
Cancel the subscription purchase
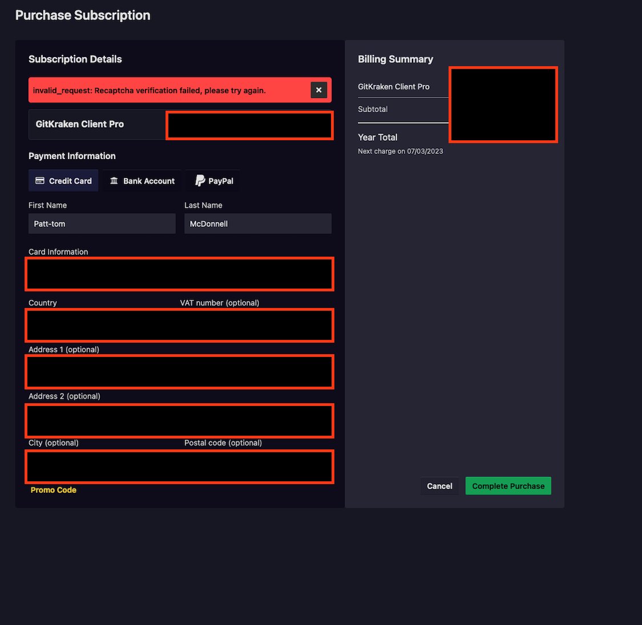point(439,486)
